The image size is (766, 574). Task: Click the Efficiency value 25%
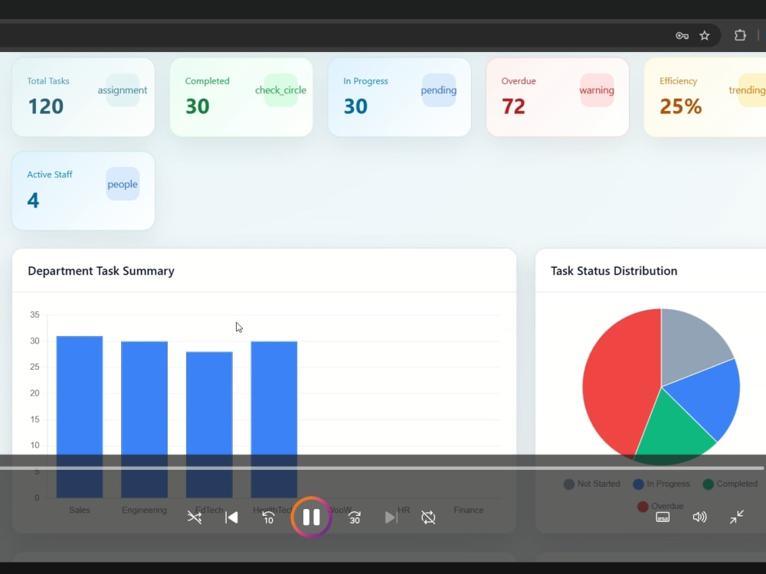[680, 106]
